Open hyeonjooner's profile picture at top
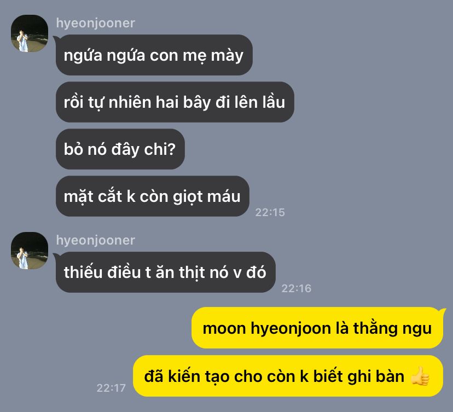The width and height of the screenshot is (453, 412). (x=30, y=33)
